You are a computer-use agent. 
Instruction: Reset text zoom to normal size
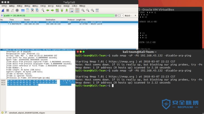(x=92, y=10)
